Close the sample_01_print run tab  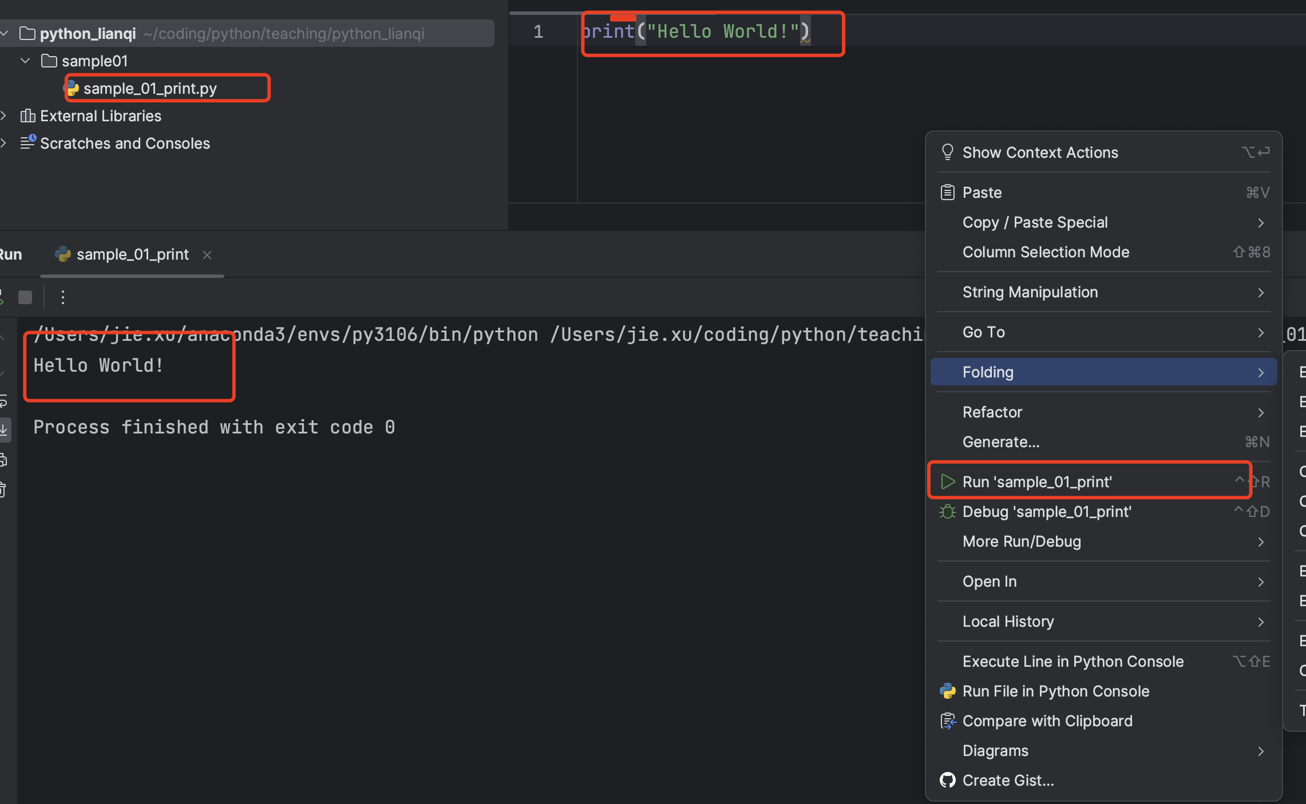pos(207,255)
